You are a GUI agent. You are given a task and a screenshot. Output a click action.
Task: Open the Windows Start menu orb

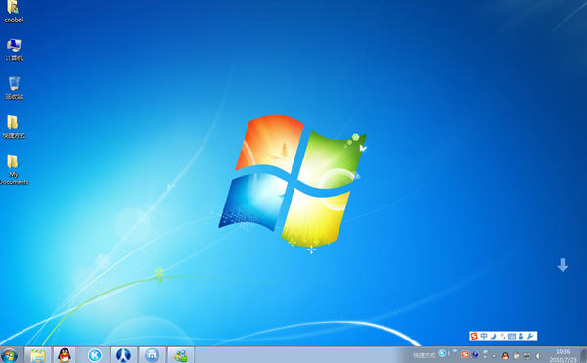[x=10, y=355]
